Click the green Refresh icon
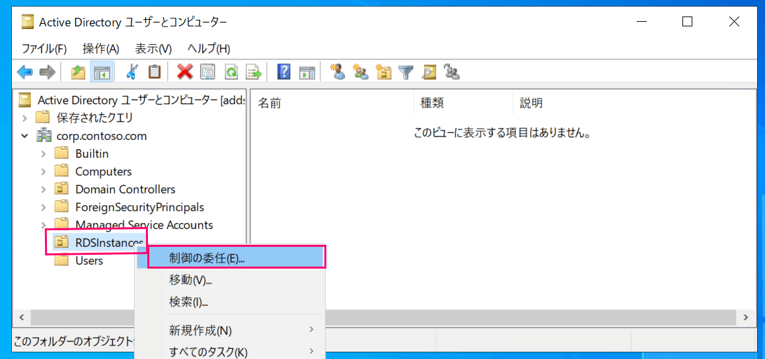Image resolution: width=765 pixels, height=359 pixels. (x=231, y=73)
